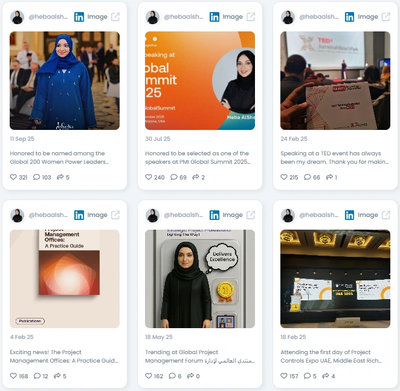
Task: Open TEDx JumeirahBeachPark photo thumbnail
Action: pyautogui.click(x=335, y=80)
